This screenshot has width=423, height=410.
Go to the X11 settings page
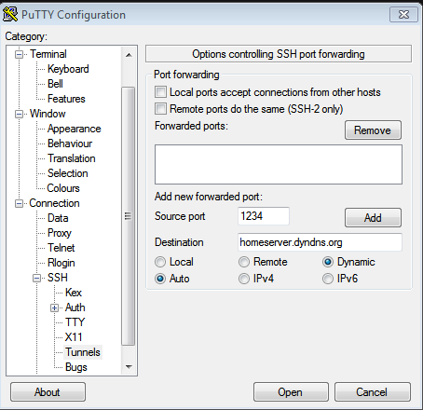74,337
